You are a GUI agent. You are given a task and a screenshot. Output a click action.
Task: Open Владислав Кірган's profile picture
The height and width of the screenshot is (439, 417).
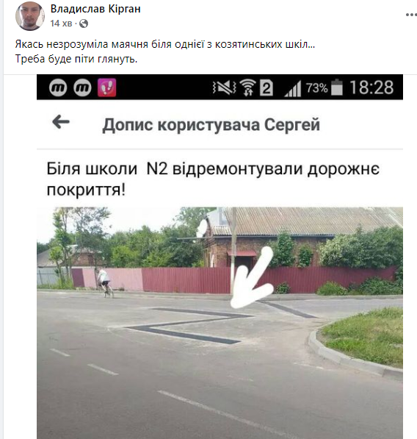(29, 16)
